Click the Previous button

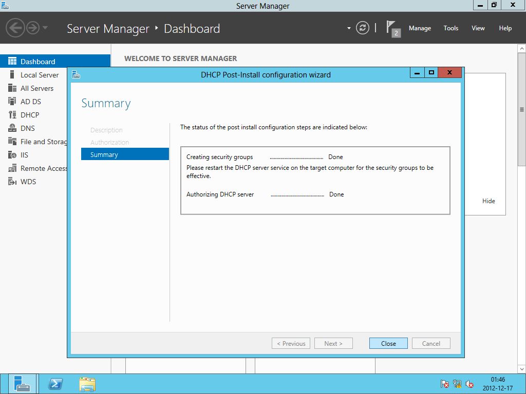[x=291, y=343]
